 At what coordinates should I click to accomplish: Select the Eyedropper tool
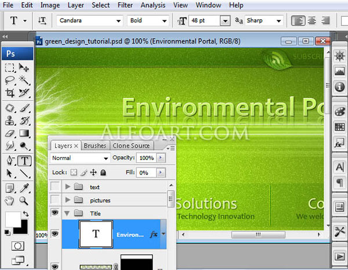[x=24, y=188]
